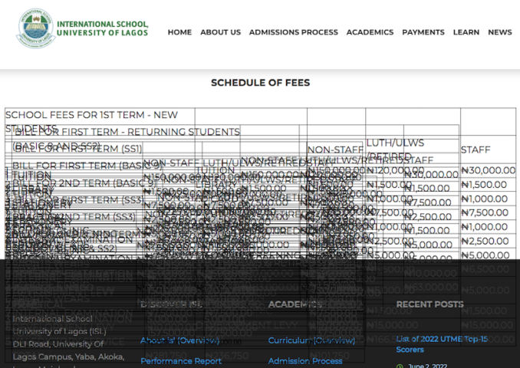Select PAYMENTS in the top navigation
Viewport: 520px width, 368px height.
pyautogui.click(x=423, y=32)
